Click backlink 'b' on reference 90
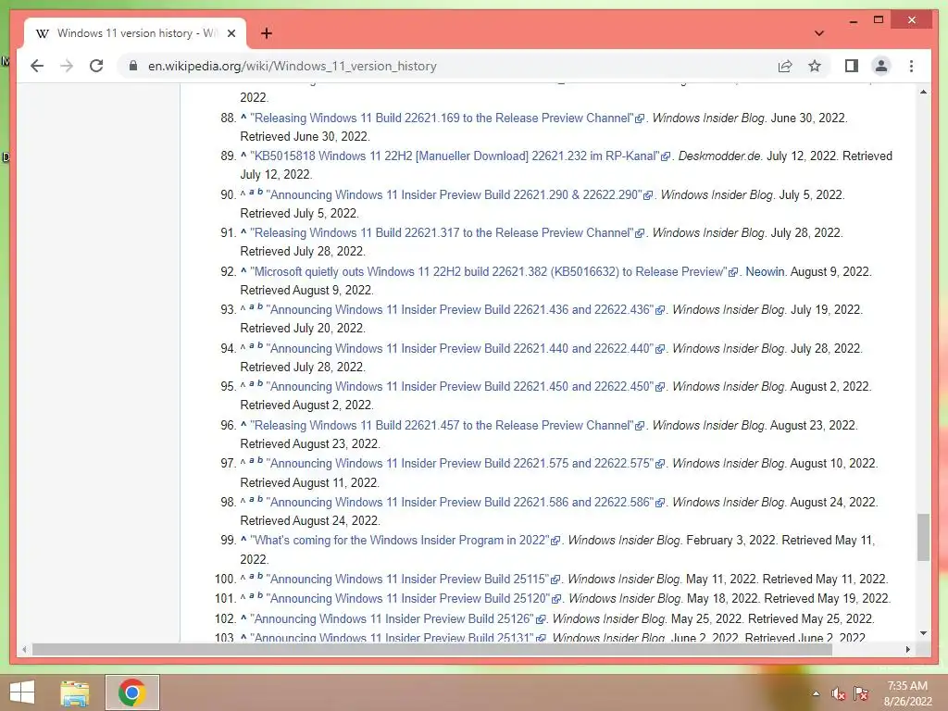This screenshot has width=948, height=711. coord(260,192)
